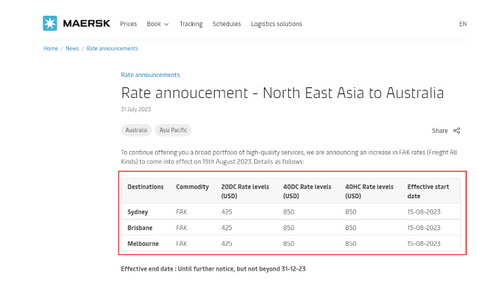Click FAK in the Melbourne row
This screenshot has width=502, height=284.
[x=182, y=244]
